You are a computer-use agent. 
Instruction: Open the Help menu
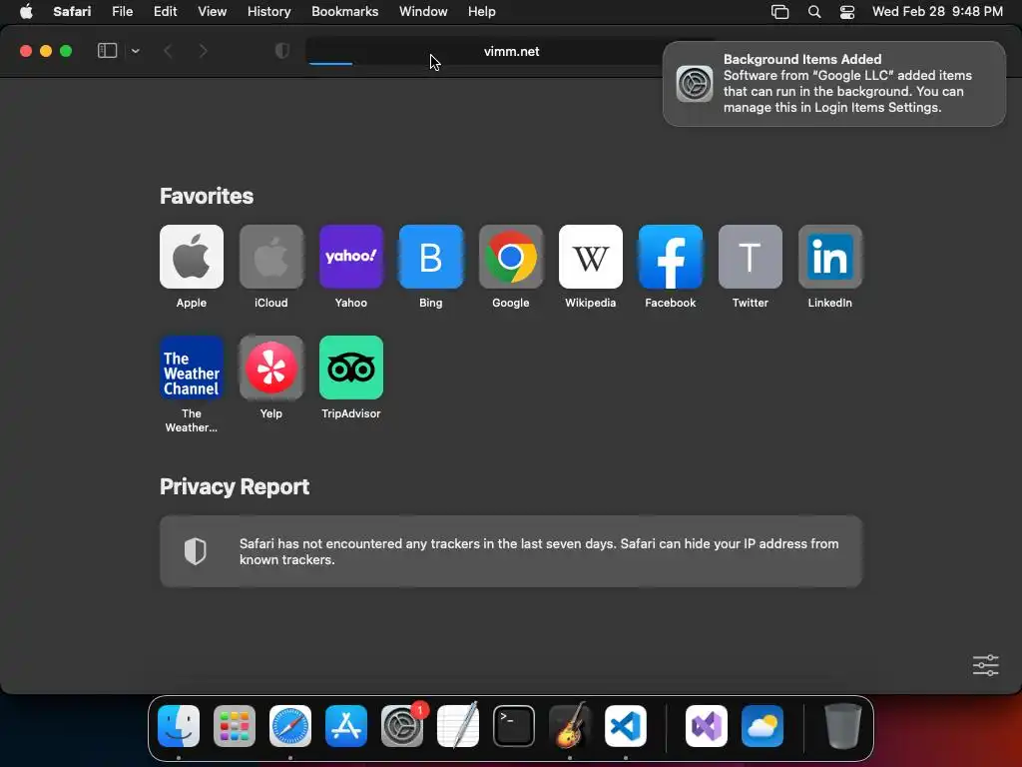[482, 11]
